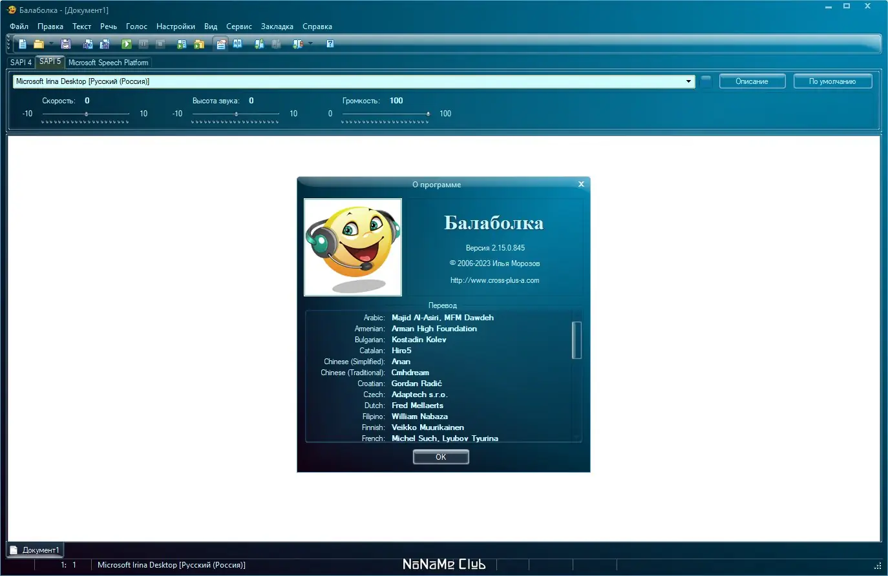This screenshot has height=576, width=888.
Task: Click OK in the О программе dialog
Action: tap(441, 457)
